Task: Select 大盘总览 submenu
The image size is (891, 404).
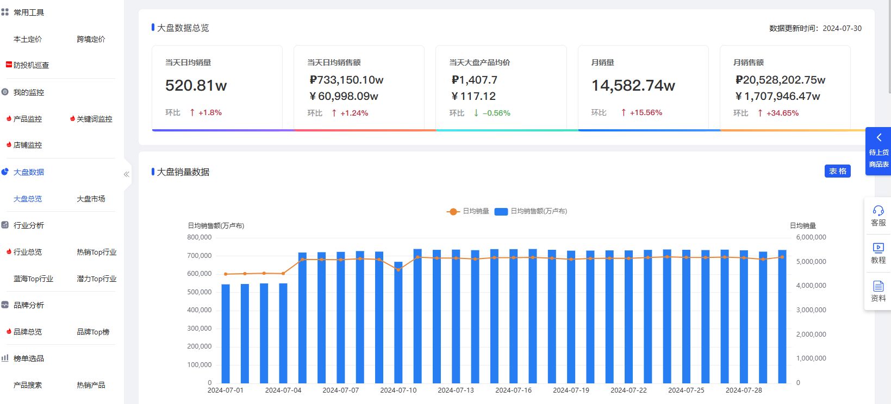Action: point(28,199)
